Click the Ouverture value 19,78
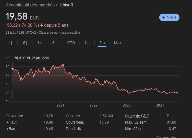Screen dimensions: 192x138 (x=48, y=116)
